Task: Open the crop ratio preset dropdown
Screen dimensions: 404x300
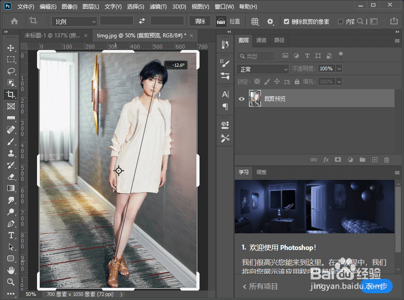Action: (74, 22)
